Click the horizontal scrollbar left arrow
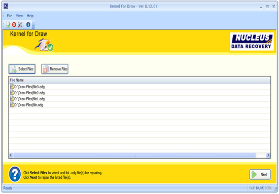 (11, 155)
